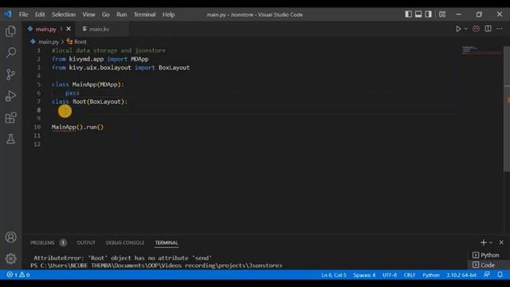Click the editor vertical scrollbar
The width and height of the screenshot is (510, 287).
tap(507, 108)
